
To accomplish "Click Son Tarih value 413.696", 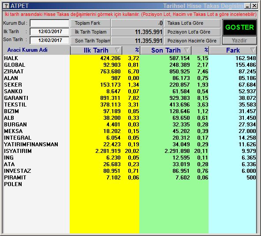I will [x=179, y=105].
